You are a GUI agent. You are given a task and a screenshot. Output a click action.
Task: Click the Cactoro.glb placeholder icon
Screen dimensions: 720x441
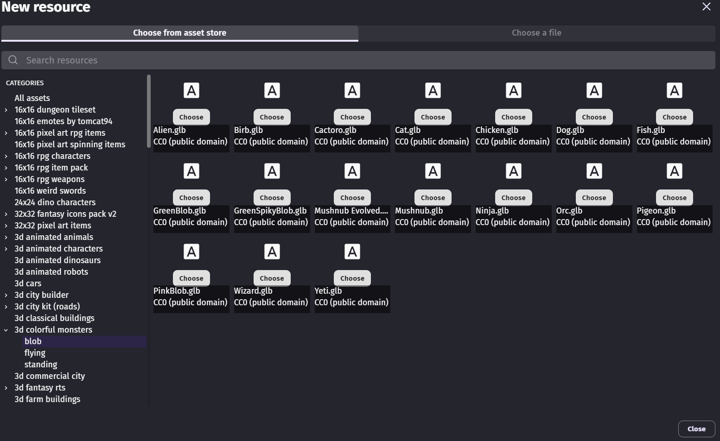tap(352, 90)
